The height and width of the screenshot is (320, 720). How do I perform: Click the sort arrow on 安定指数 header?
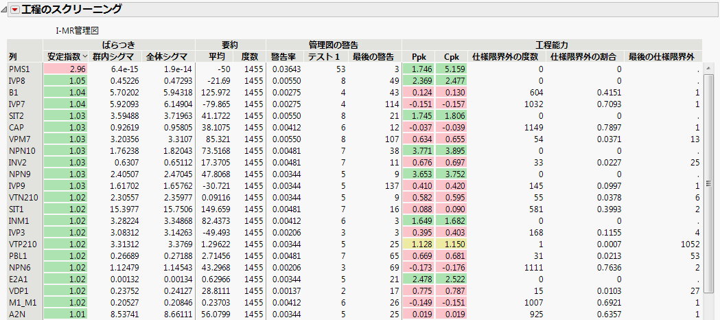coord(86,56)
